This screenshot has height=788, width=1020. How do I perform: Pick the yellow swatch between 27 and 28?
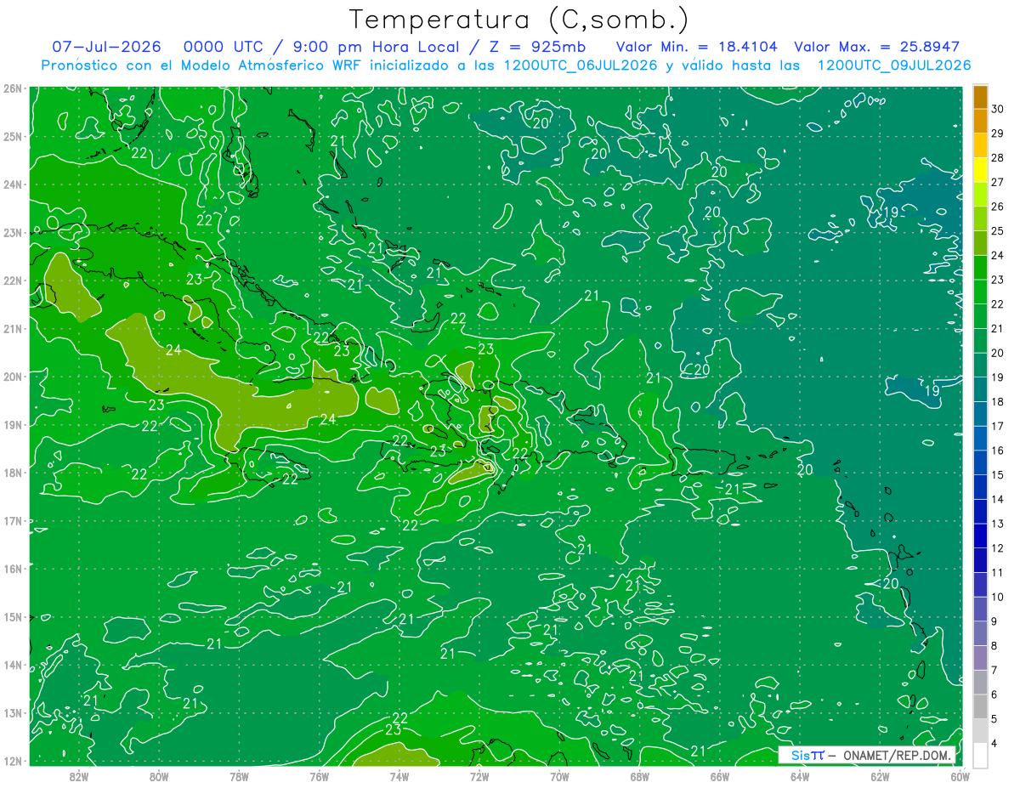click(x=980, y=170)
